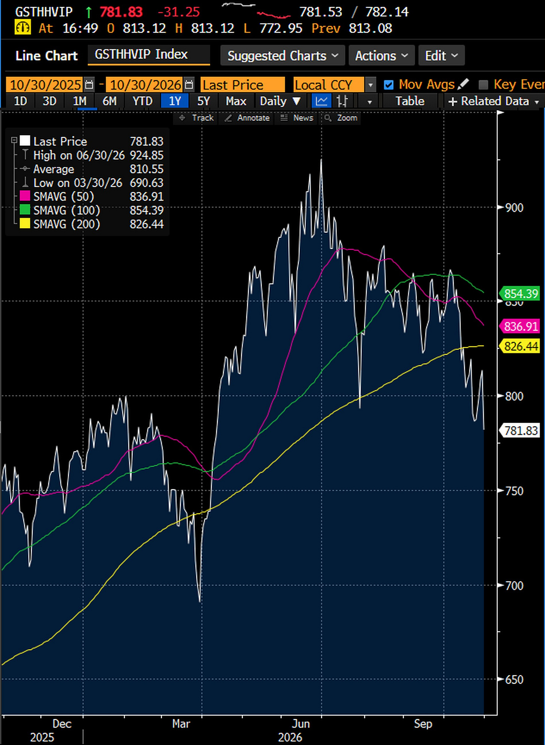The height and width of the screenshot is (745, 545).
Task: Open the Related Data dropdown
Action: tap(494, 101)
